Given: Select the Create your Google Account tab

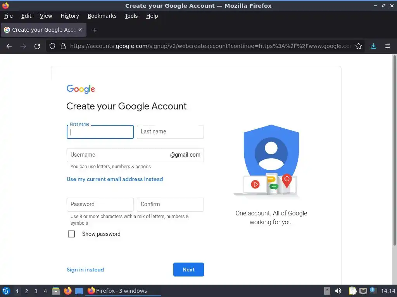Looking at the screenshot, I should (x=44, y=30).
